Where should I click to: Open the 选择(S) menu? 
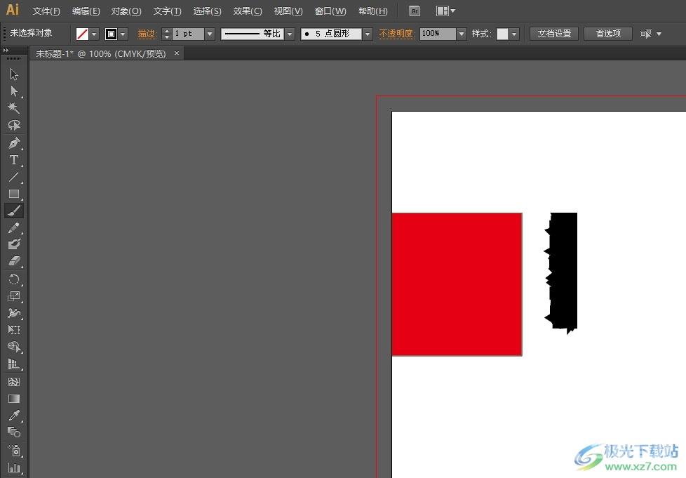click(x=208, y=11)
